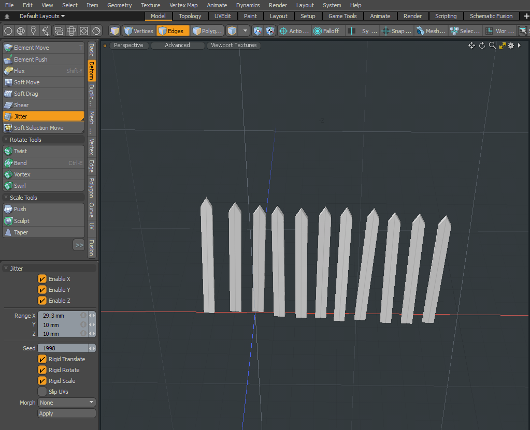The height and width of the screenshot is (430, 530).
Task: Select the Soft Drag tool
Action: click(26, 94)
